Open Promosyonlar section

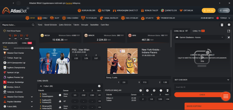click(x=165, y=18)
